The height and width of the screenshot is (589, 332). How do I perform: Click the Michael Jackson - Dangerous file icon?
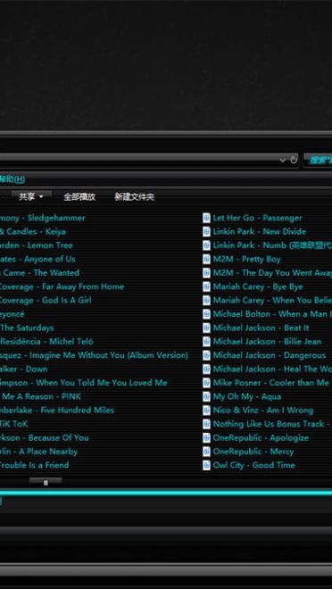click(206, 355)
